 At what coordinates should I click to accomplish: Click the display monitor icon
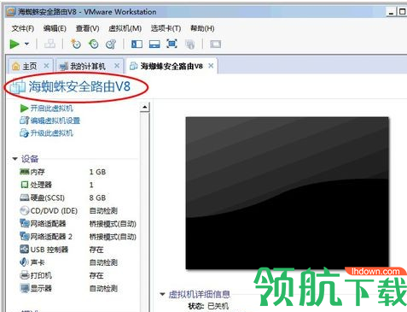coord(25,288)
